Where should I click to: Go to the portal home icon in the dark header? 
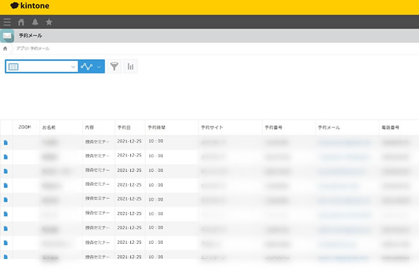pyautogui.click(x=21, y=22)
